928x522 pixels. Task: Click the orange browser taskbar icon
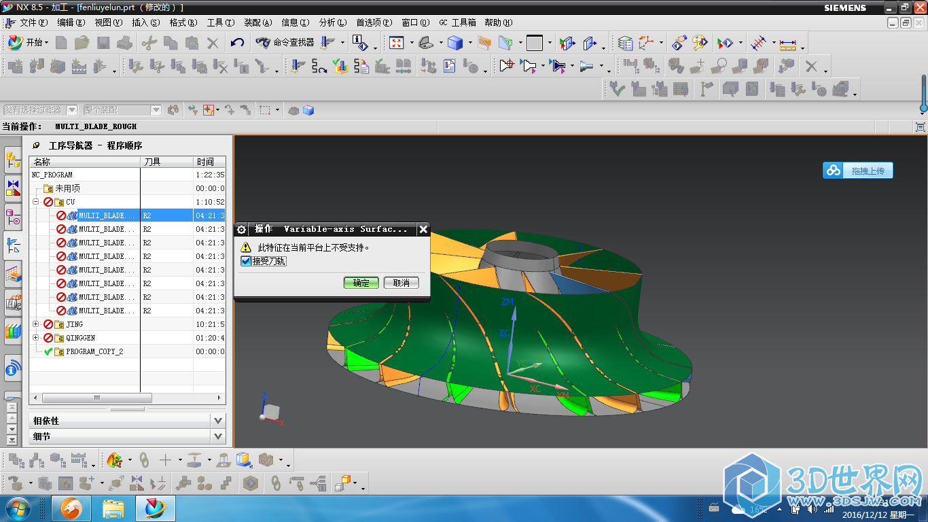click(71, 508)
